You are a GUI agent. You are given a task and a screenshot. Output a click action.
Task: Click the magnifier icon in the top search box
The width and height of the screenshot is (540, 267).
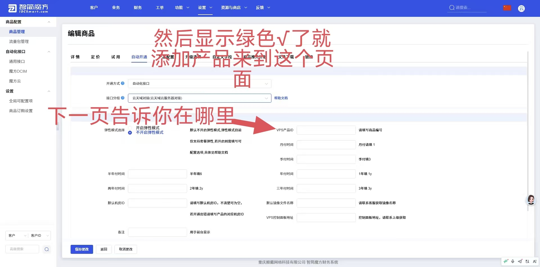pos(452,8)
